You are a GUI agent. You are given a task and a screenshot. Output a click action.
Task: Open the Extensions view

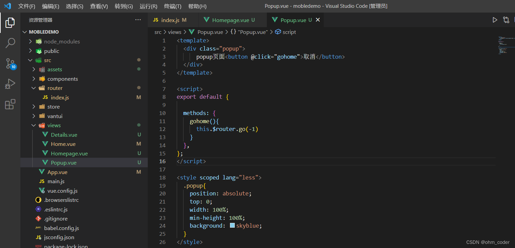pos(10,104)
